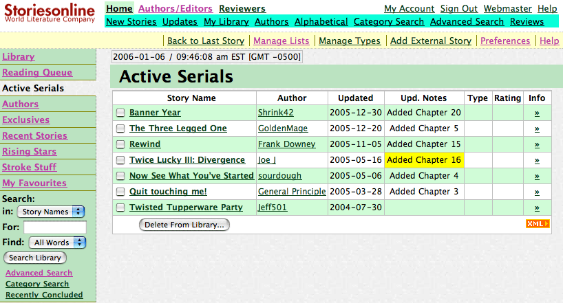Open library Preferences
563x303 pixels.
pos(505,41)
